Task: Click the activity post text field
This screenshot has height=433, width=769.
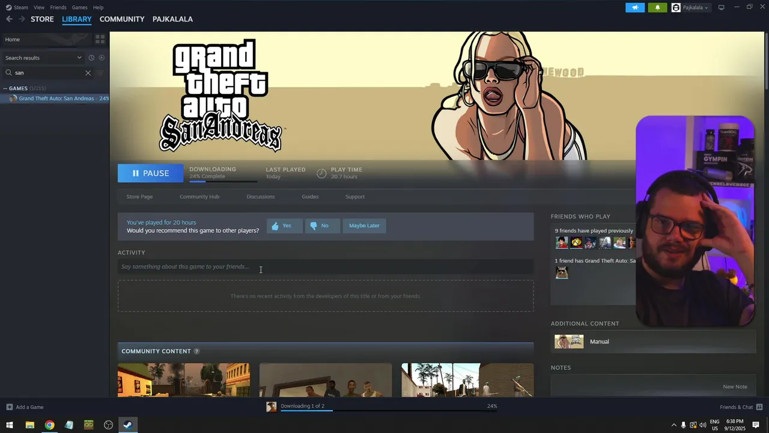Action: point(325,267)
